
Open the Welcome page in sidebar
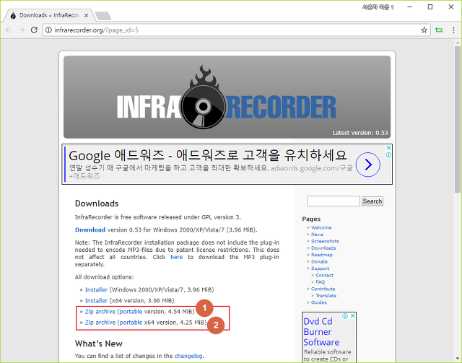tap(321, 228)
